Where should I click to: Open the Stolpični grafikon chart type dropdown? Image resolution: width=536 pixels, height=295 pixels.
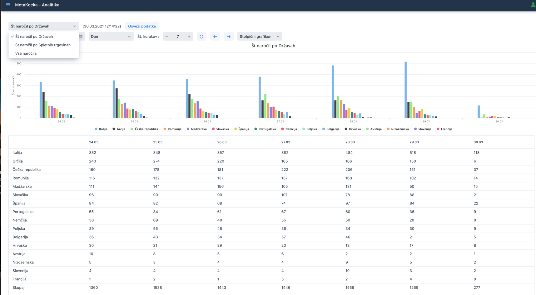coord(260,37)
